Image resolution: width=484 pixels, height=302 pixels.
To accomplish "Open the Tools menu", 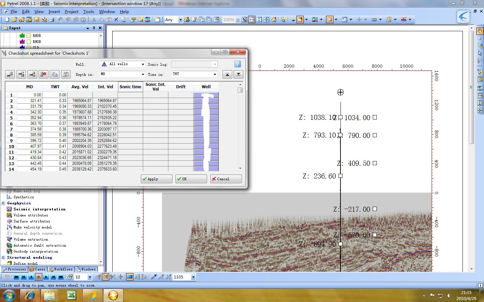I will point(89,11).
